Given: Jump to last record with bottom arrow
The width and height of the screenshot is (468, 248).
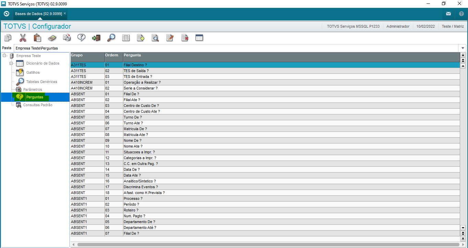Looking at the screenshot, I should pos(463,238).
